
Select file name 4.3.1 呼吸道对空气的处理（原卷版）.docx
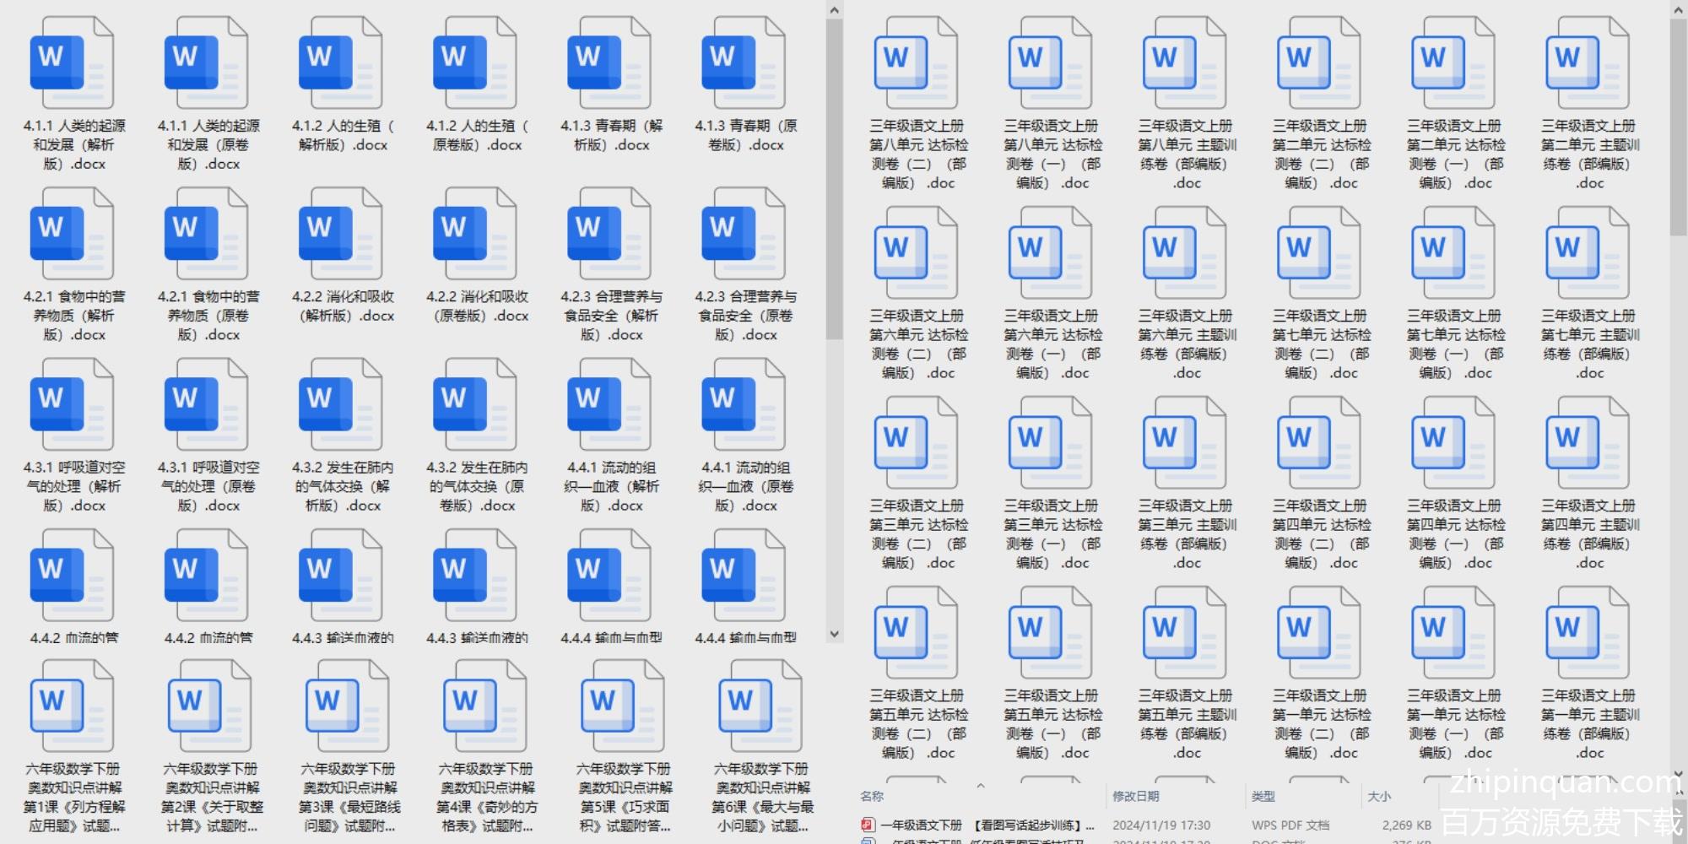tap(208, 486)
